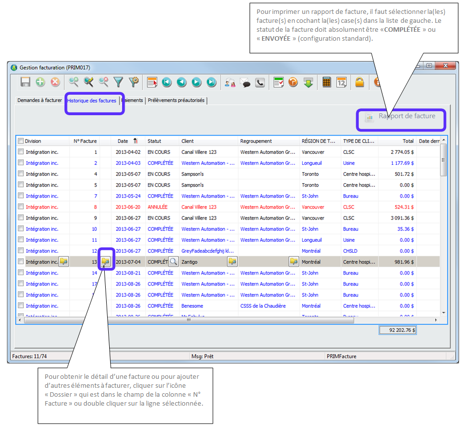Click the magnifier icon in Statut cell
The height and width of the screenshot is (427, 465).
[173, 262]
